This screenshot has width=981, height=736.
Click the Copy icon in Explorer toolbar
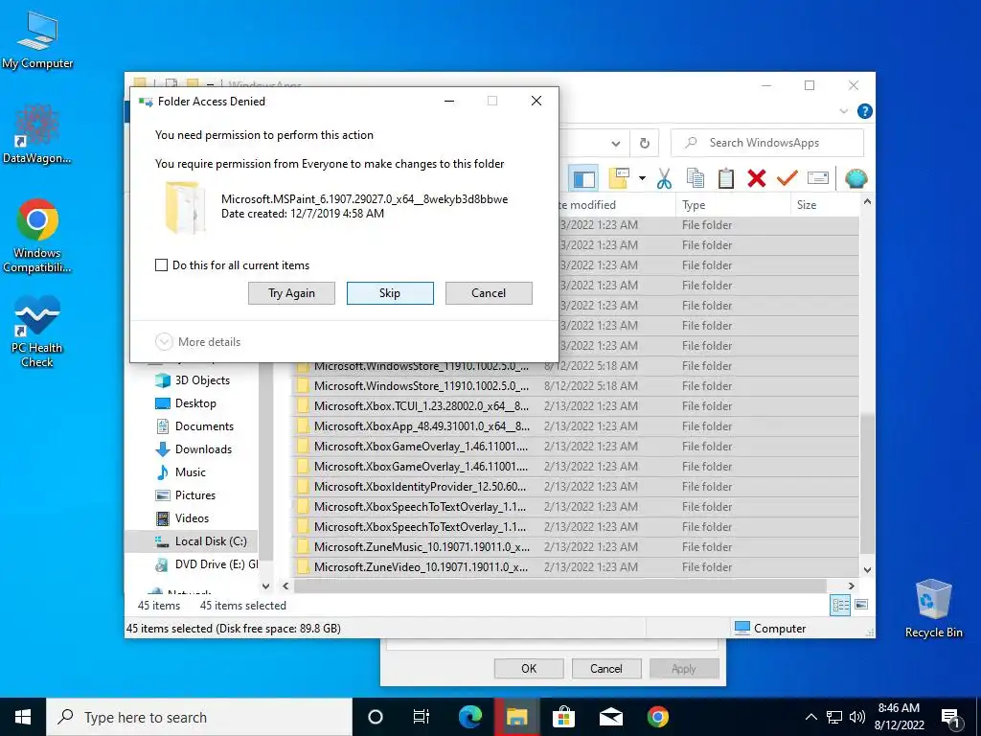696,179
